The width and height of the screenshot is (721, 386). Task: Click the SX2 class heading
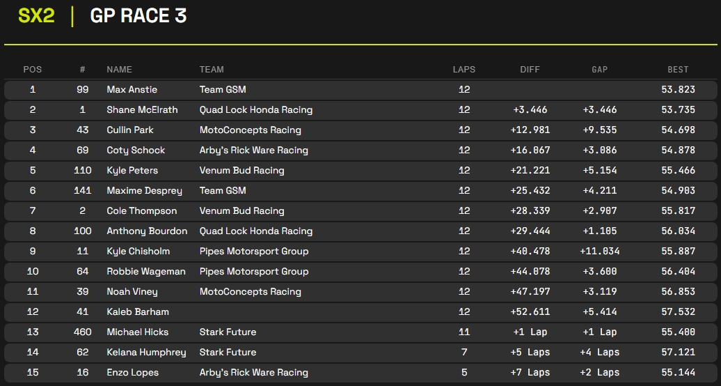click(36, 16)
